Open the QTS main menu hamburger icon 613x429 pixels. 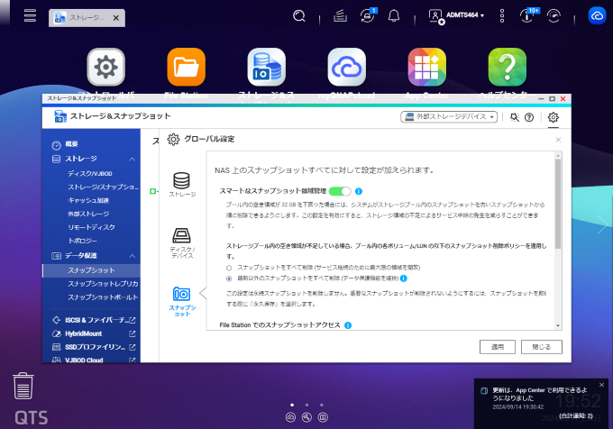click(x=30, y=15)
